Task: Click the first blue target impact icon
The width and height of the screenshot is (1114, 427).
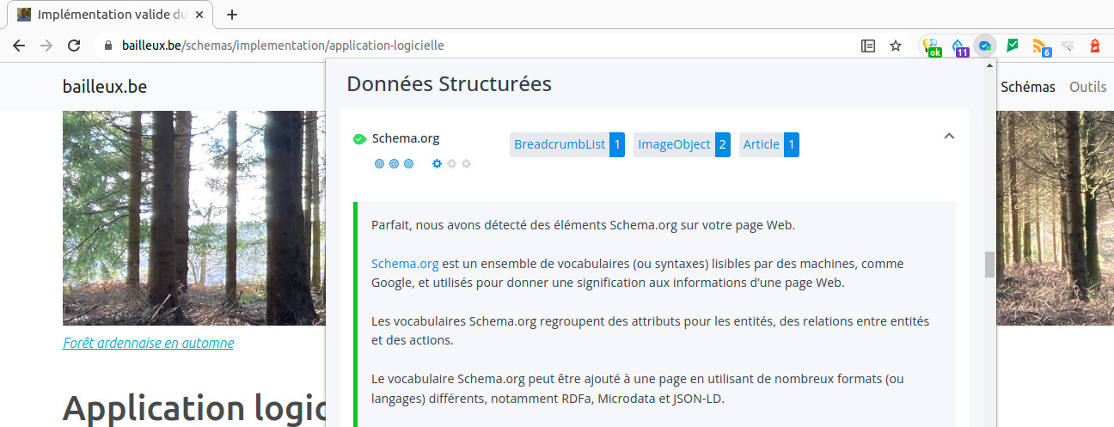Action: point(379,163)
